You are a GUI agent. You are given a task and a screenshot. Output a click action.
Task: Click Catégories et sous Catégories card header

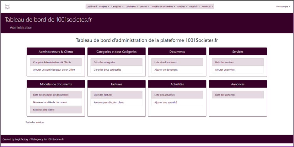pos(116,52)
